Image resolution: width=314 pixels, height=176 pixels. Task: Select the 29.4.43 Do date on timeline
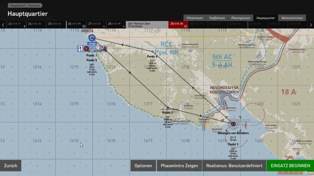(177, 24)
